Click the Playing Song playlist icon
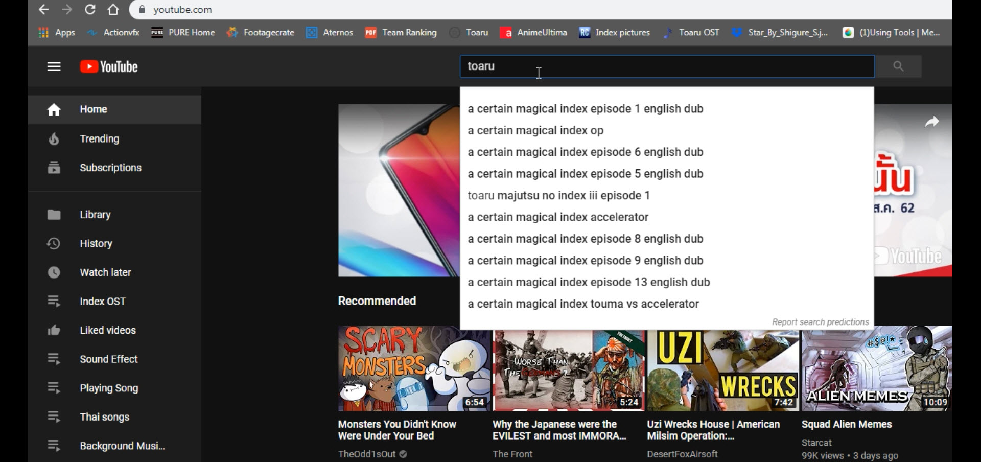 coord(54,388)
